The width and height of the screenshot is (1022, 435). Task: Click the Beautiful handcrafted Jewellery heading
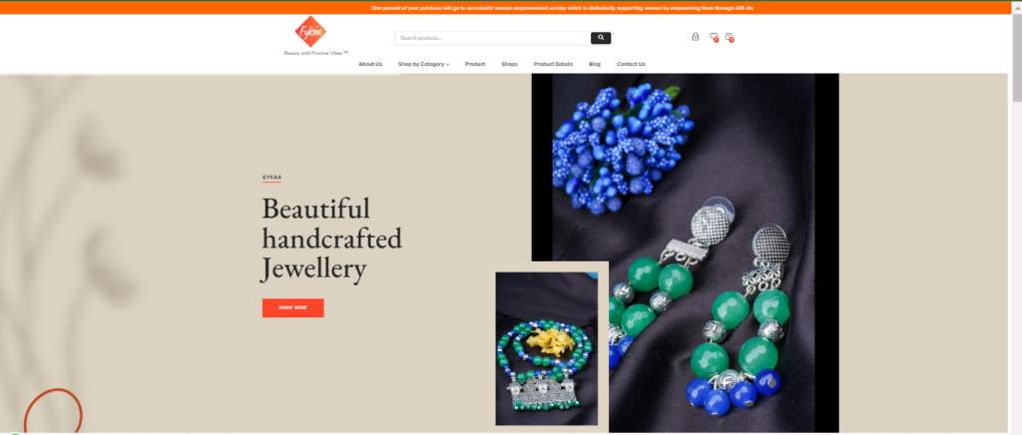pyautogui.click(x=331, y=239)
